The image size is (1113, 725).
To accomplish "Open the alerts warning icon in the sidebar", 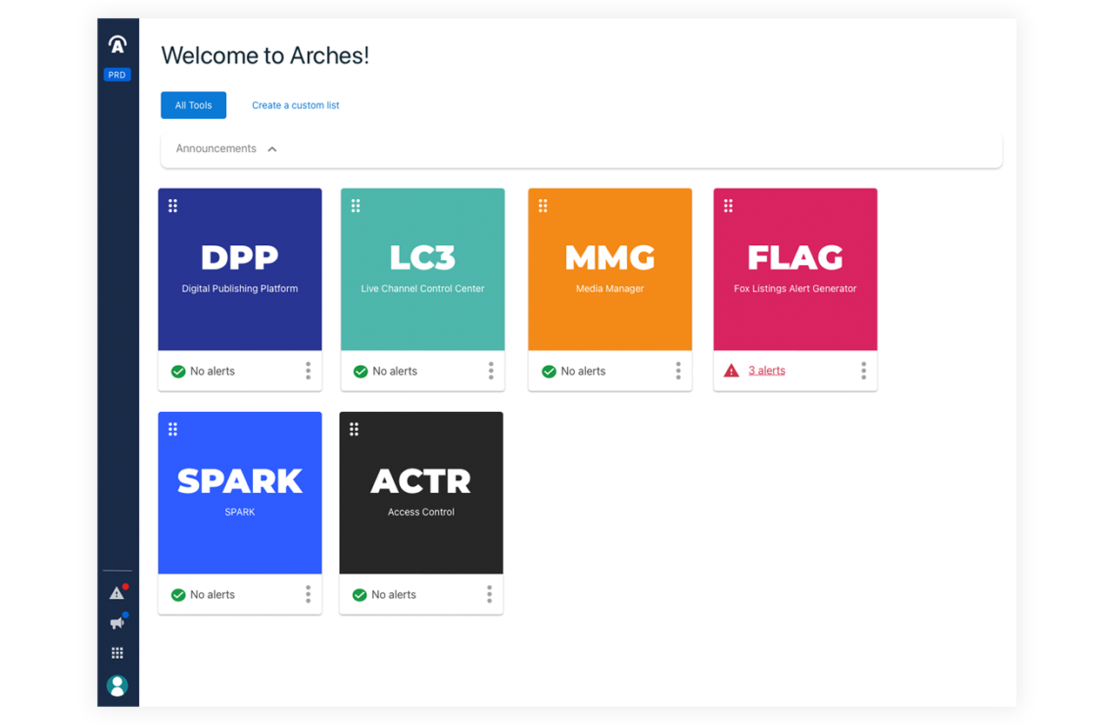I will tap(117, 593).
